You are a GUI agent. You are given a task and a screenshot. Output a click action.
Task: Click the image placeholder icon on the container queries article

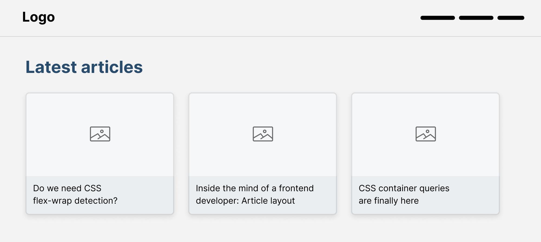pyautogui.click(x=426, y=134)
